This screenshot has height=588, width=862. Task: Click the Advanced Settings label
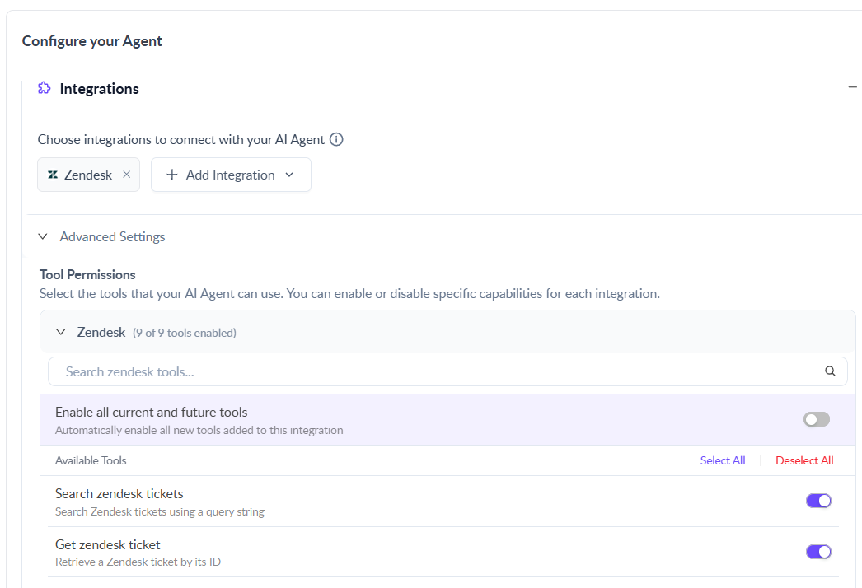coord(112,236)
